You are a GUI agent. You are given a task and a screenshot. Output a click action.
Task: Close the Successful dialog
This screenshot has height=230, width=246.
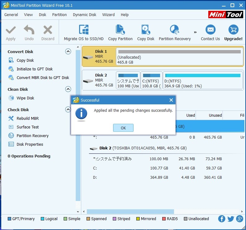(171, 100)
